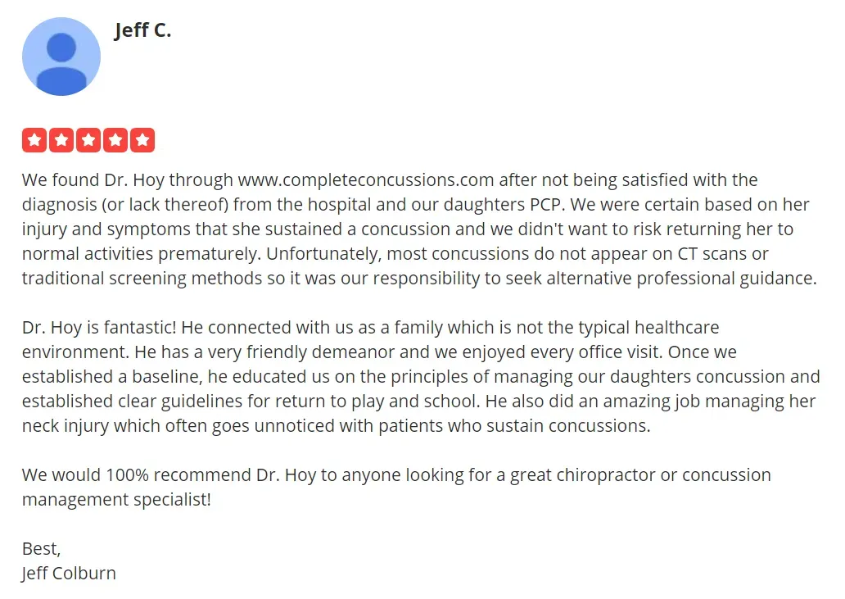Click the www.completeconcussions.com web address
Image resolution: width=845 pixels, height=599 pixels.
click(x=366, y=179)
